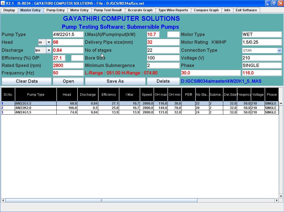The width and height of the screenshot is (284, 212).
Task: Click the Open button
Action: pos(68,81)
